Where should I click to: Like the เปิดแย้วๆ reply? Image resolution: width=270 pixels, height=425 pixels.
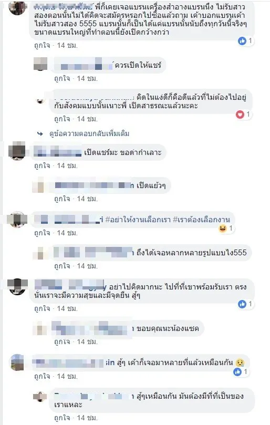pos(62,199)
